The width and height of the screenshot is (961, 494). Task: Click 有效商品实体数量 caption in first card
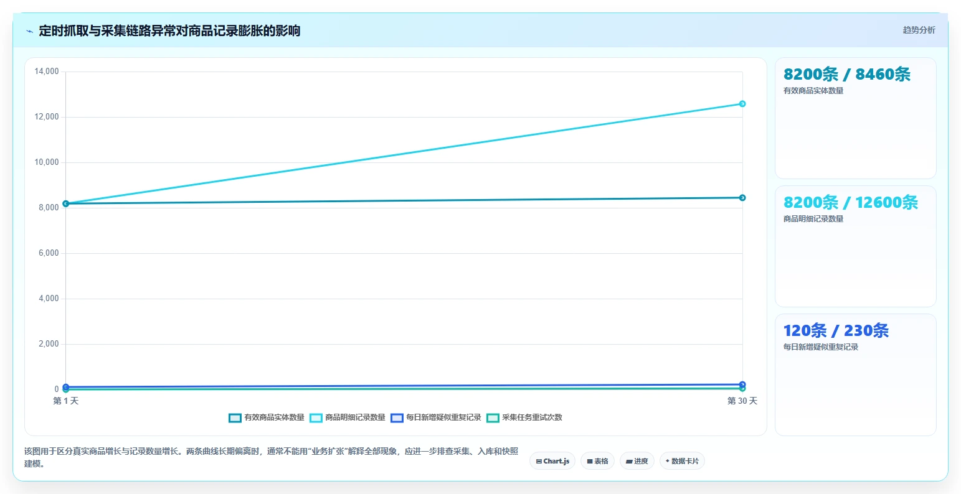click(x=813, y=91)
